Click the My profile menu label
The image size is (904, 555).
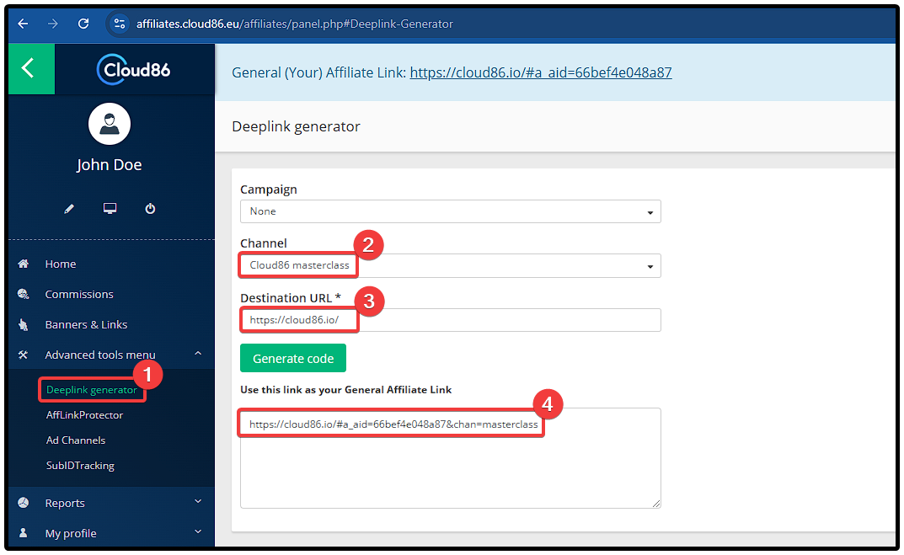click(x=71, y=534)
